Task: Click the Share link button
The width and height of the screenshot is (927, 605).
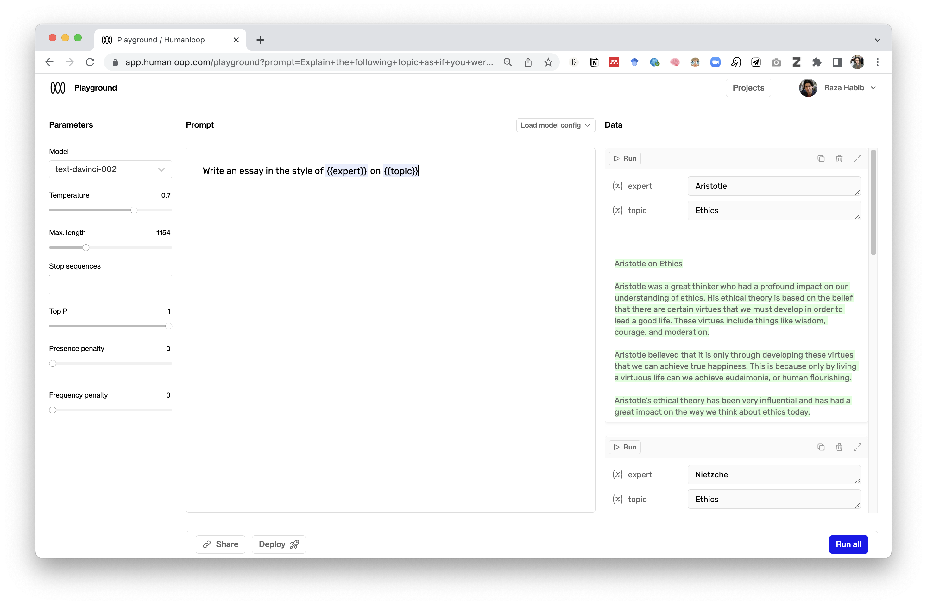Action: tap(220, 544)
